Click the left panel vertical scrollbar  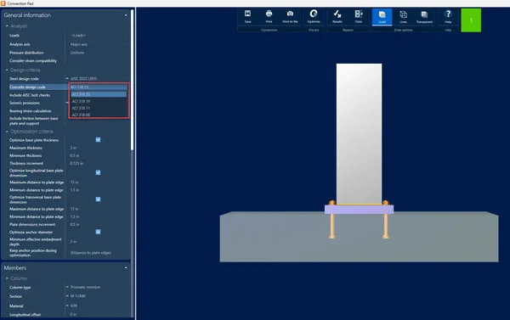[x=132, y=80]
